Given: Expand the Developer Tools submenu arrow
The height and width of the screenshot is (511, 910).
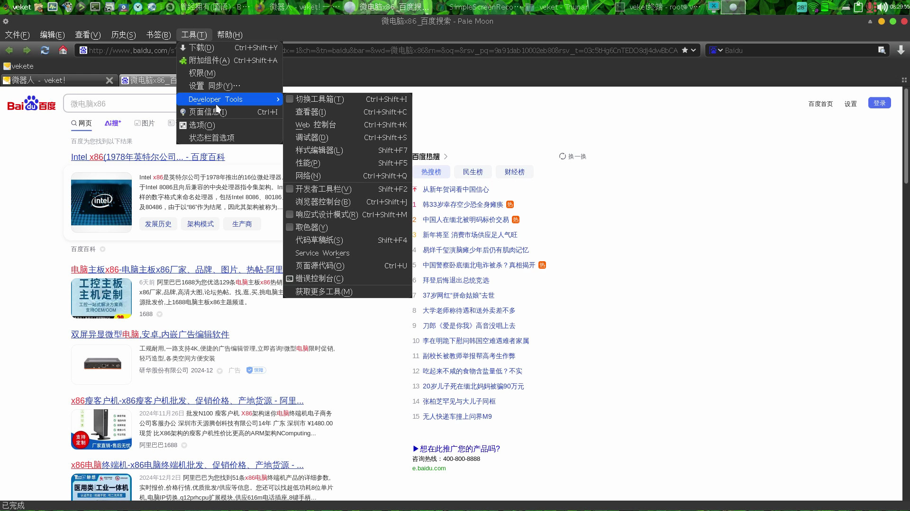Looking at the screenshot, I should tap(278, 99).
